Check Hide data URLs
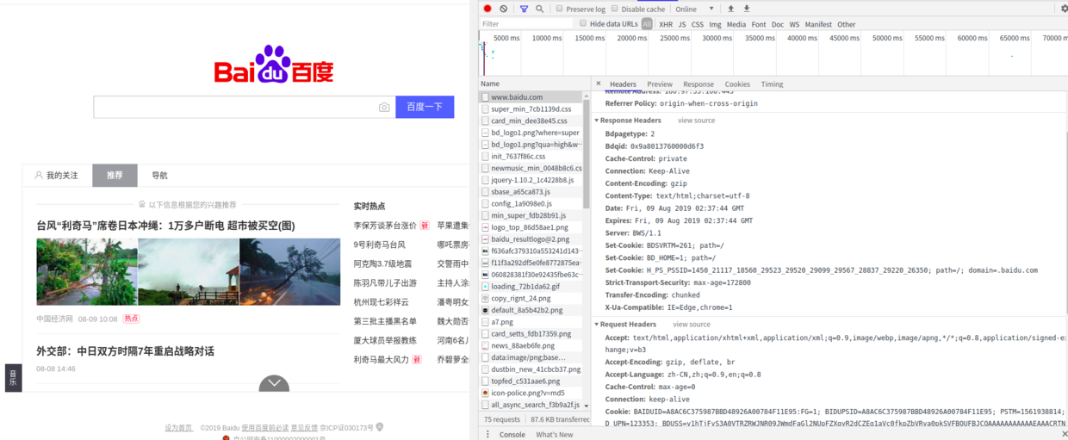This screenshot has height=440, width=1068. coord(583,23)
